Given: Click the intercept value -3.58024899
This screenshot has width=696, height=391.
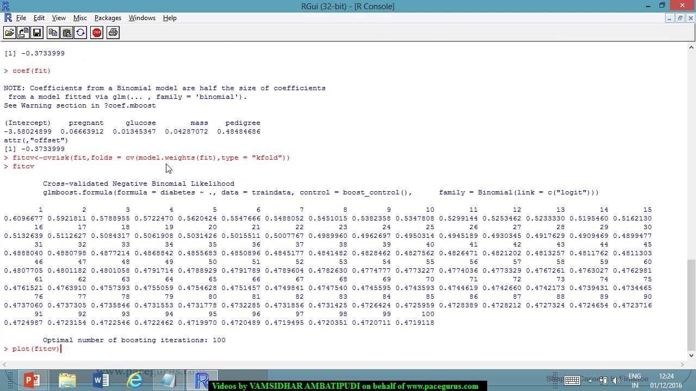Looking at the screenshot, I should pyautogui.click(x=27, y=131).
